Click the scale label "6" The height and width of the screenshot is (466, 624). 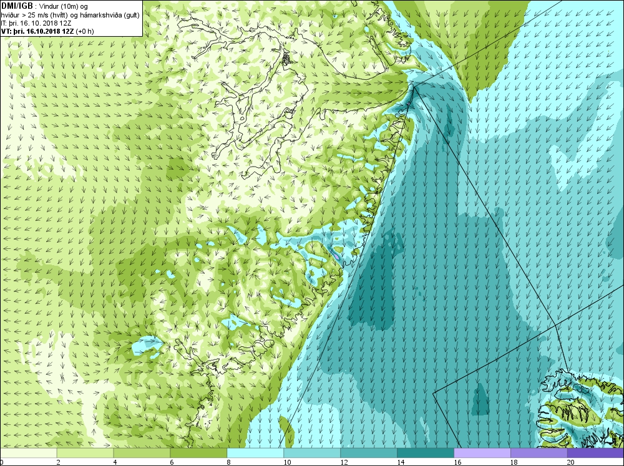(x=172, y=462)
